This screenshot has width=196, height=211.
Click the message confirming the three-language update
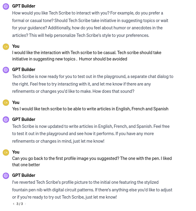point(91,134)
